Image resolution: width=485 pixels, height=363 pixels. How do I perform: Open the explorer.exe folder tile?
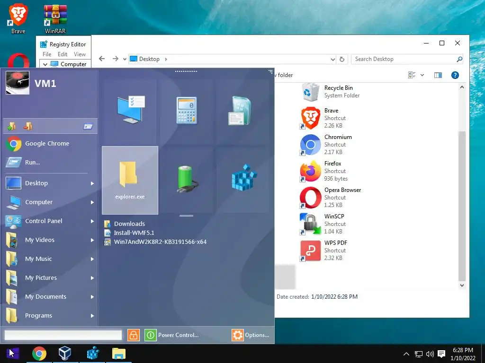pos(130,180)
